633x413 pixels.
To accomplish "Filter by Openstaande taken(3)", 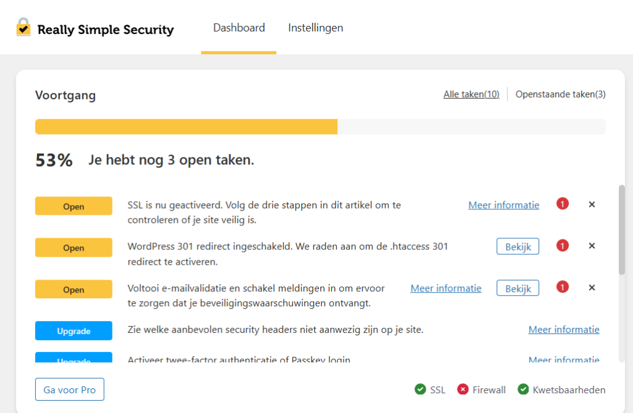I will (560, 94).
